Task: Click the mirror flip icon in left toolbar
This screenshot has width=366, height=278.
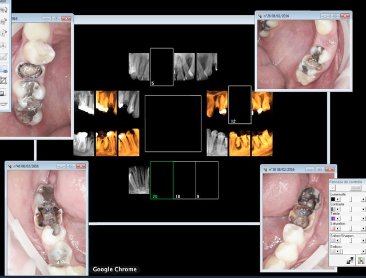Action: click(x=3, y=45)
